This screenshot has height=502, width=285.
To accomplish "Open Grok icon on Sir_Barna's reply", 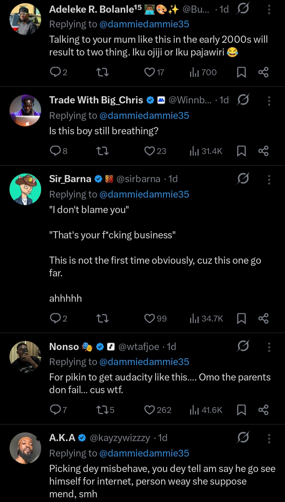I will pos(243,179).
